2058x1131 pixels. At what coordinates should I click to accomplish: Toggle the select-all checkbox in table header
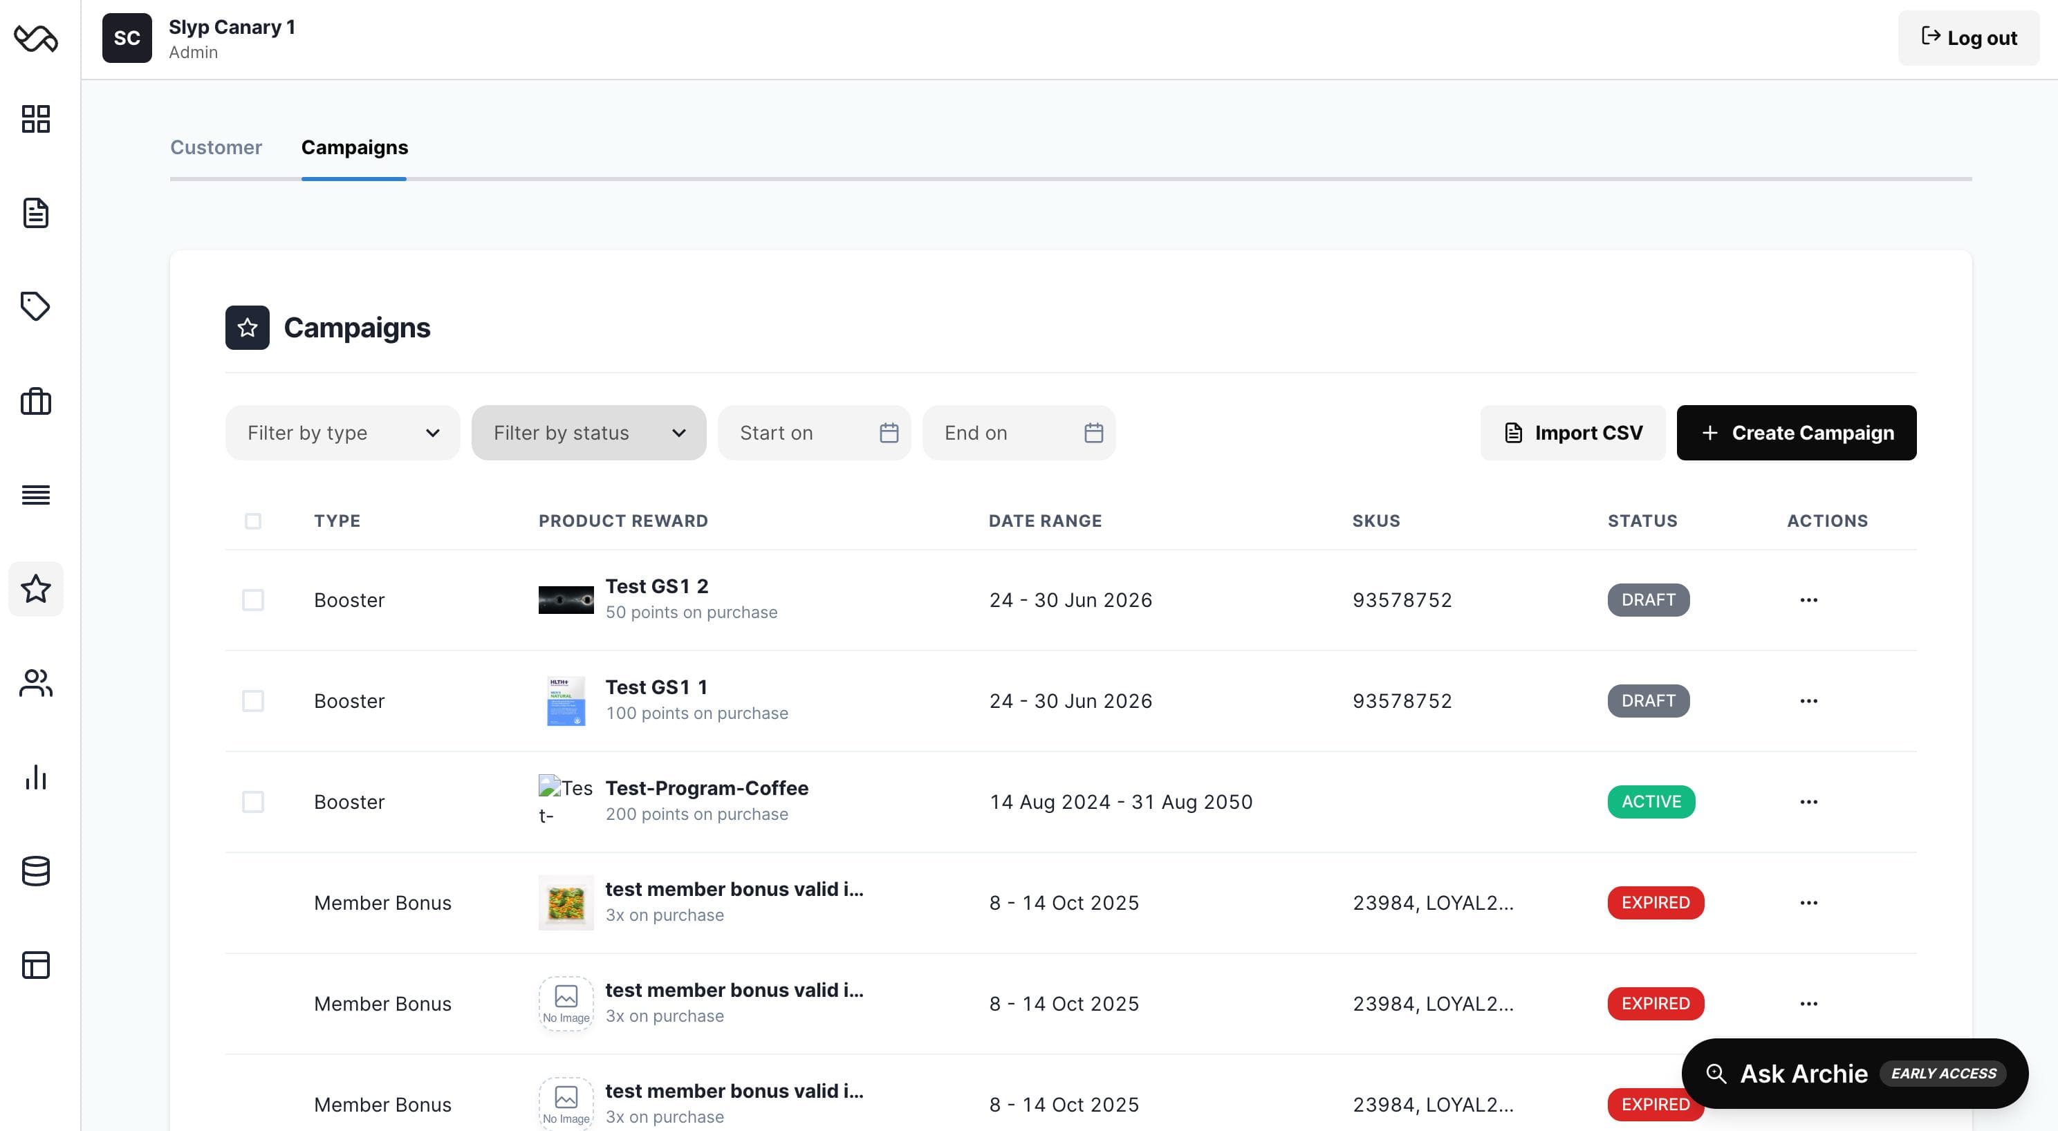click(x=253, y=521)
